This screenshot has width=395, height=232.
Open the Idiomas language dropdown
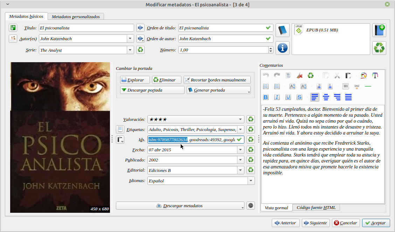(x=251, y=181)
